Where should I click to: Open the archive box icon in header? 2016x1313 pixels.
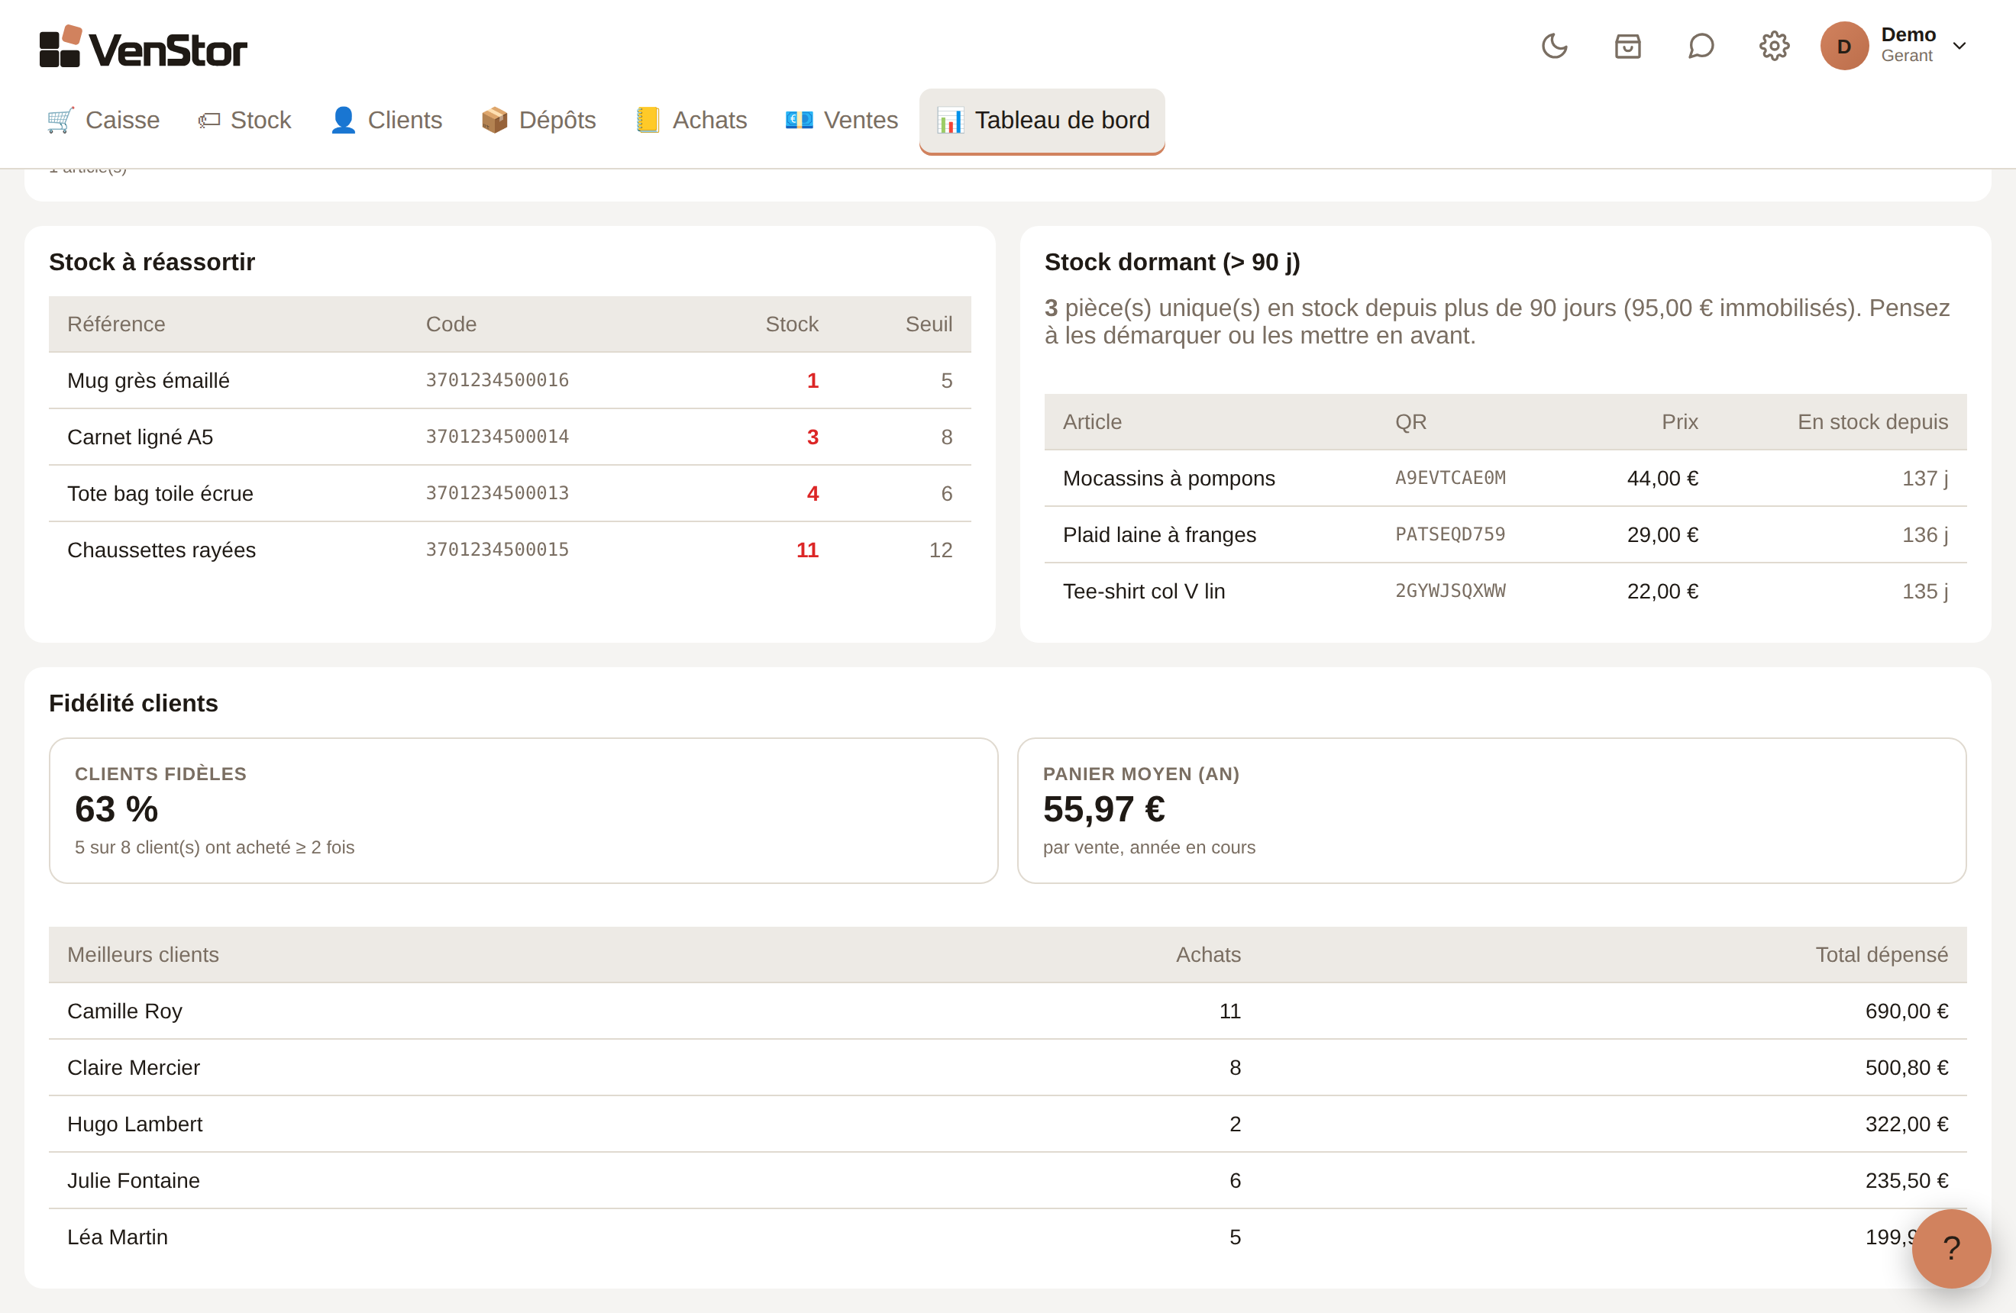tap(1627, 46)
